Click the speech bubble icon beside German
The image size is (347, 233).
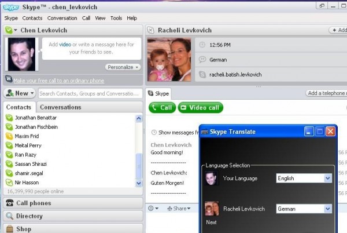coord(202,60)
